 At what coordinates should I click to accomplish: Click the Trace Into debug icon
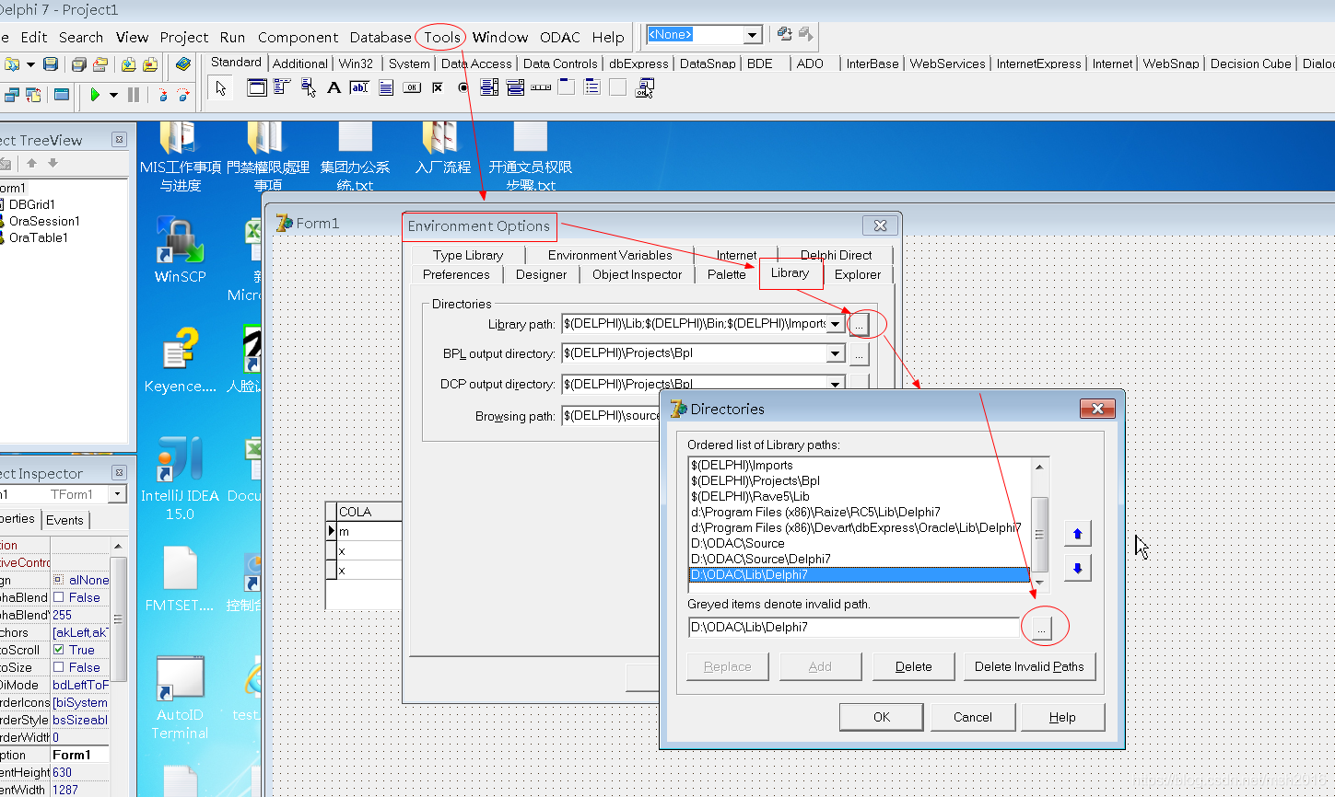tap(163, 95)
